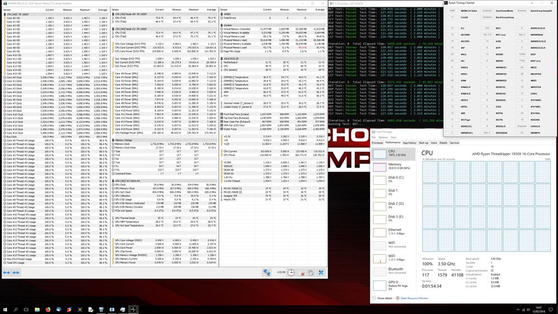Image resolution: width=558 pixels, height=314 pixels.
Task: Select GPU 0 Radeon RX Vega in sidebar
Action: point(393,284)
